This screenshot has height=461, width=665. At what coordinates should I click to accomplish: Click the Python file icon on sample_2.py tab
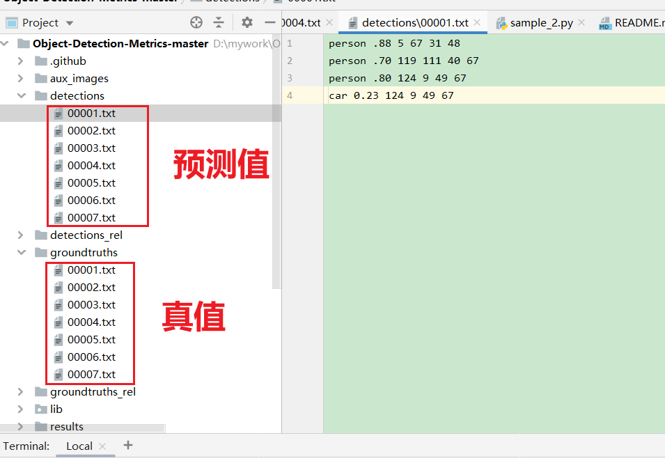pos(502,23)
